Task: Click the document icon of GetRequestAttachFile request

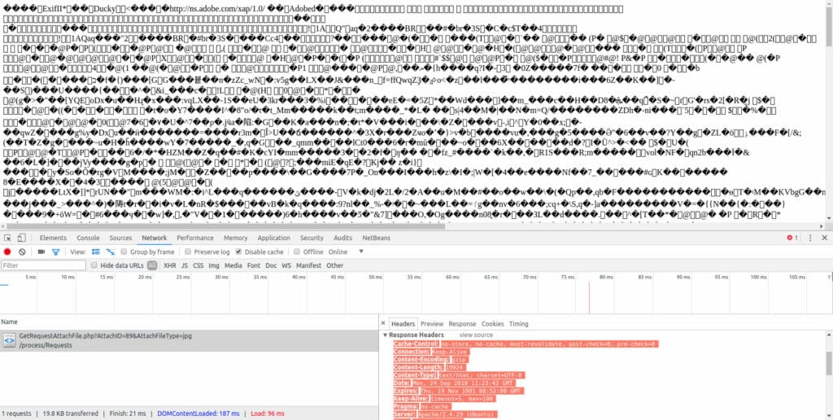Action: click(9, 340)
